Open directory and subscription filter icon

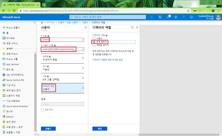pos(160,17)
